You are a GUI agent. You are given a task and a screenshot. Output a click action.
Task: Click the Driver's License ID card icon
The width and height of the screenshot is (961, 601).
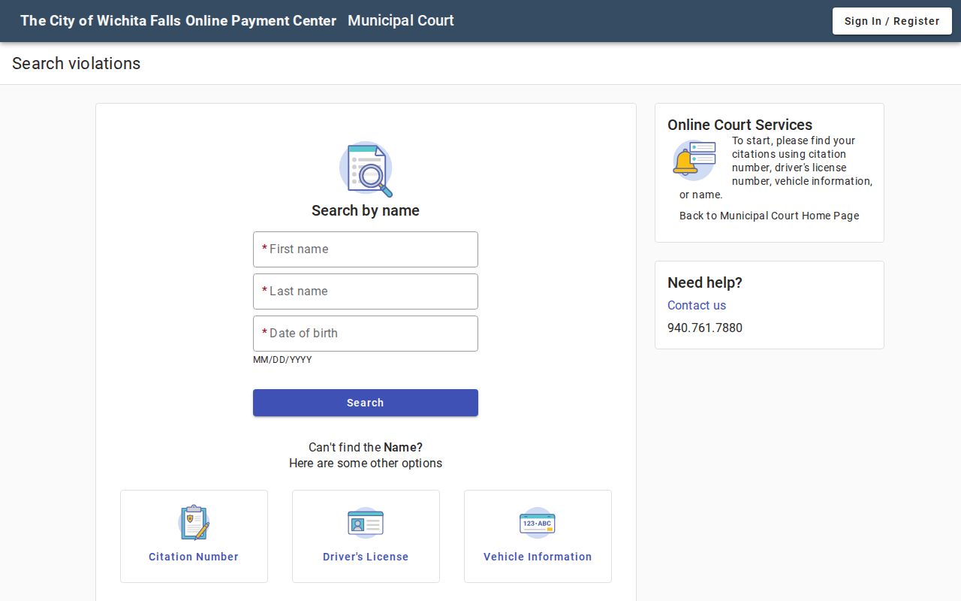coord(366,523)
